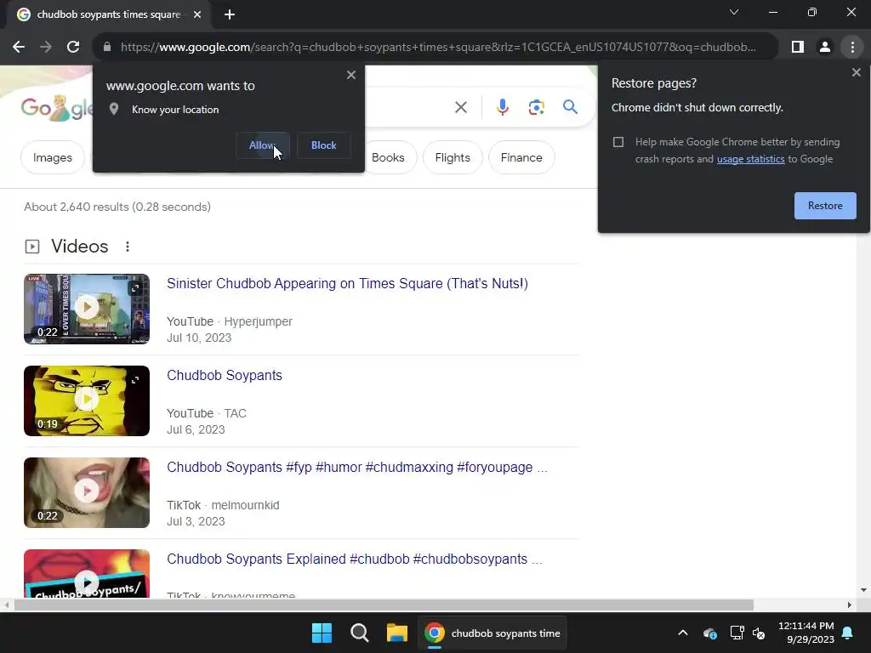The image size is (871, 653).
Task: Allow Google to know location
Action: pos(262,145)
